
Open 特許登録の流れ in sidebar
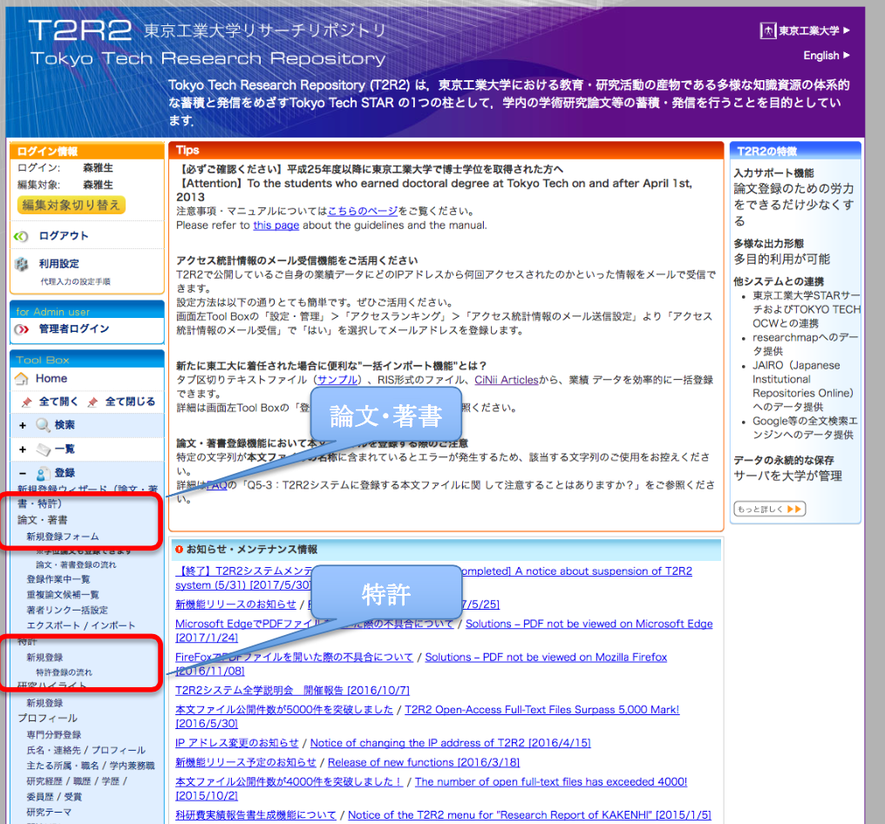point(64,672)
